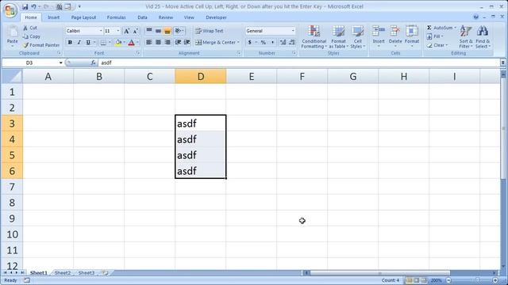The height and width of the screenshot is (285, 508).
Task: Switch to Formulas tab
Action: 117,17
